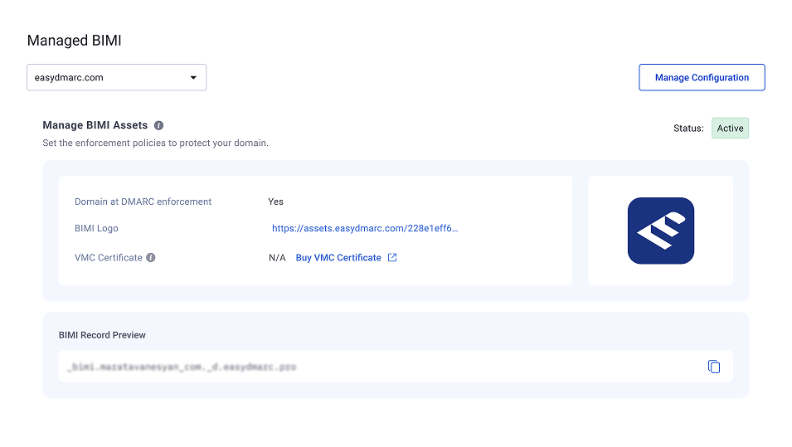
Task: Click the Managed BIMI heading
Action: click(x=75, y=41)
